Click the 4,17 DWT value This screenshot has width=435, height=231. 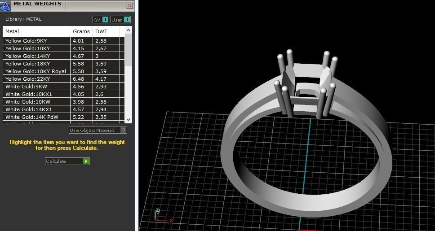point(101,79)
